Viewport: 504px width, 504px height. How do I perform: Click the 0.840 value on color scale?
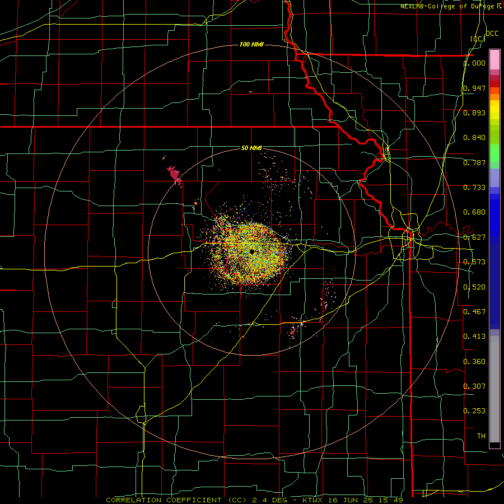click(475, 138)
